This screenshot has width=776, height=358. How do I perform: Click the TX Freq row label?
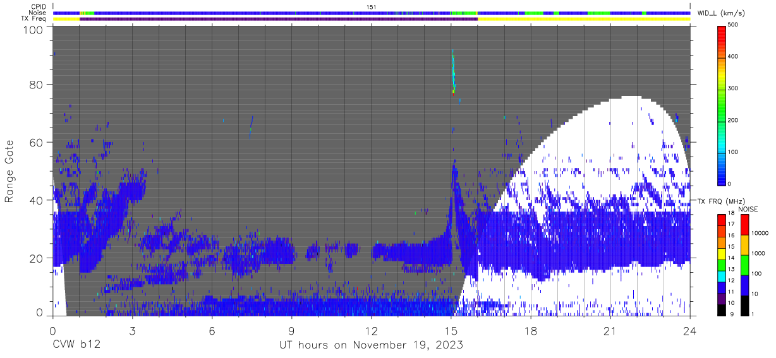click(x=34, y=18)
